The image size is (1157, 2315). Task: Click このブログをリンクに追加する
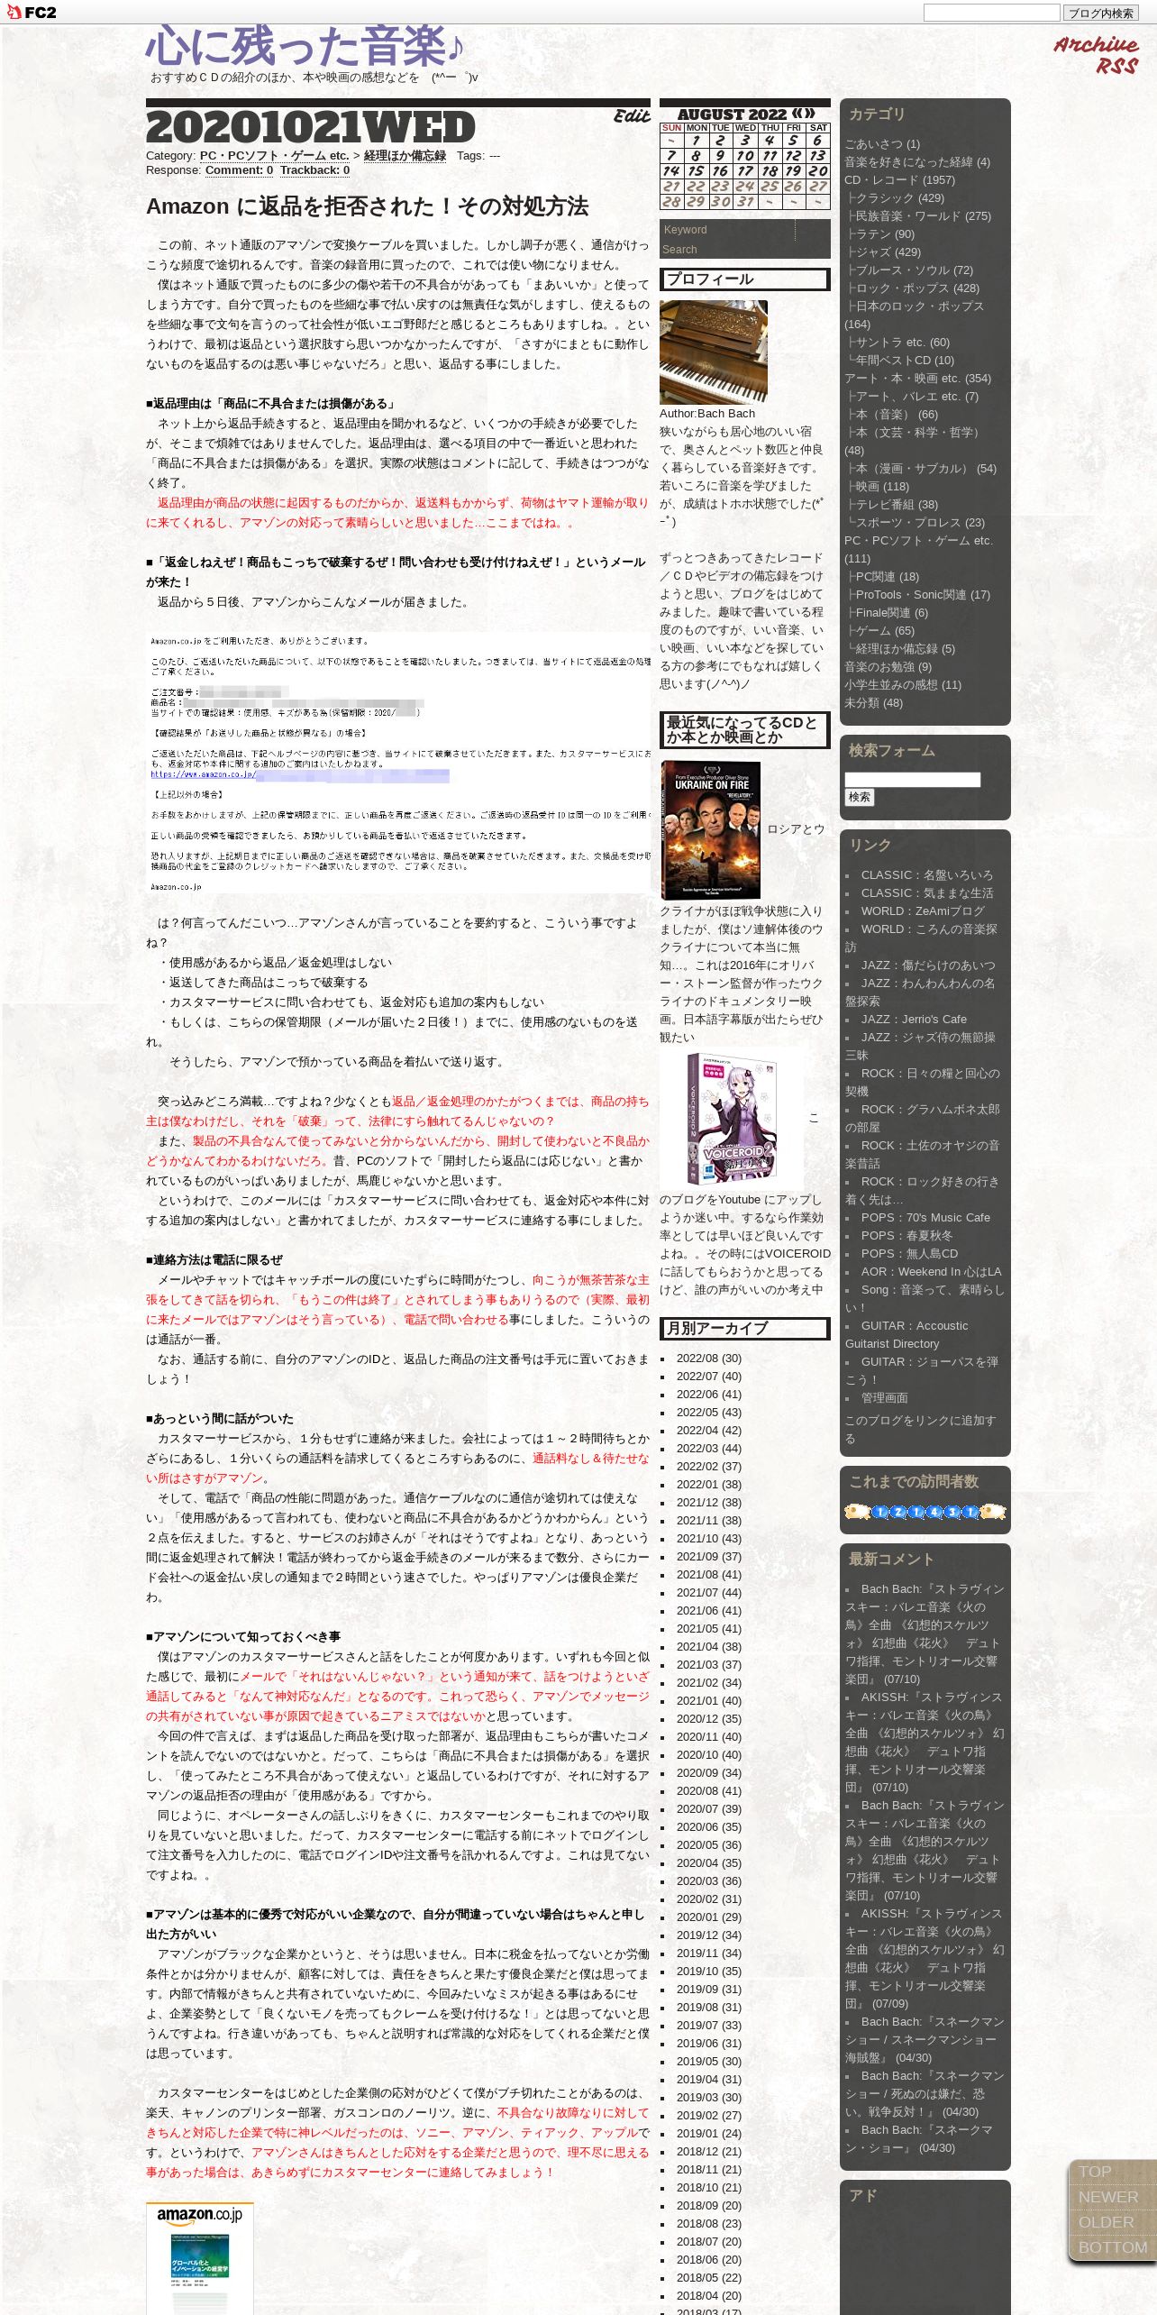click(920, 1430)
